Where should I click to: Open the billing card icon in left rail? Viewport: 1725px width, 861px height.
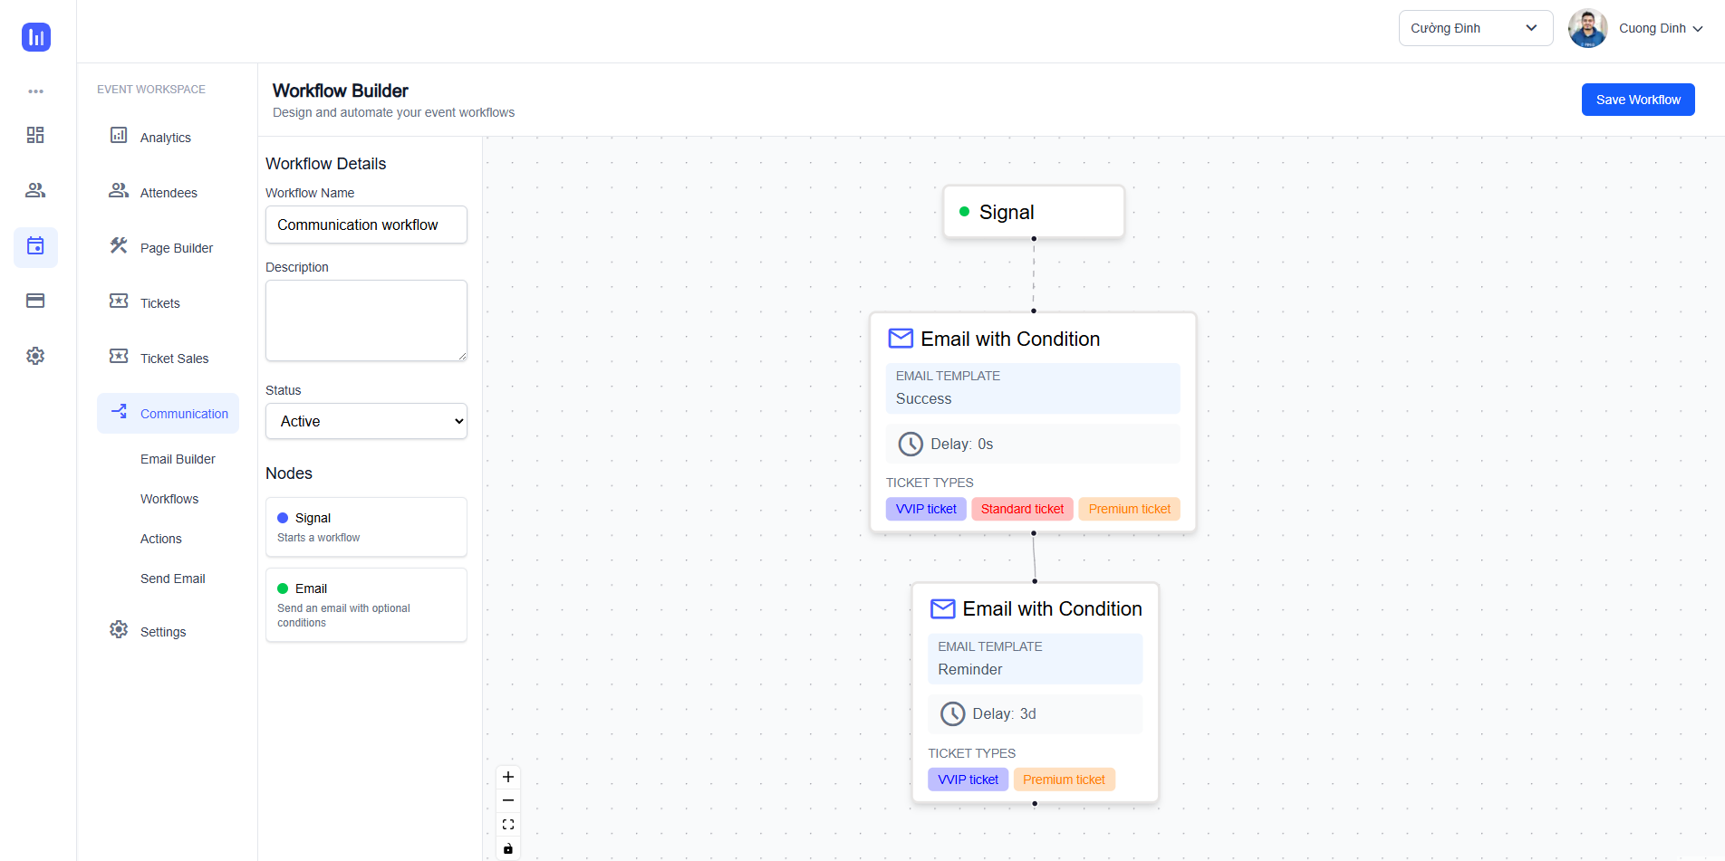click(x=35, y=301)
